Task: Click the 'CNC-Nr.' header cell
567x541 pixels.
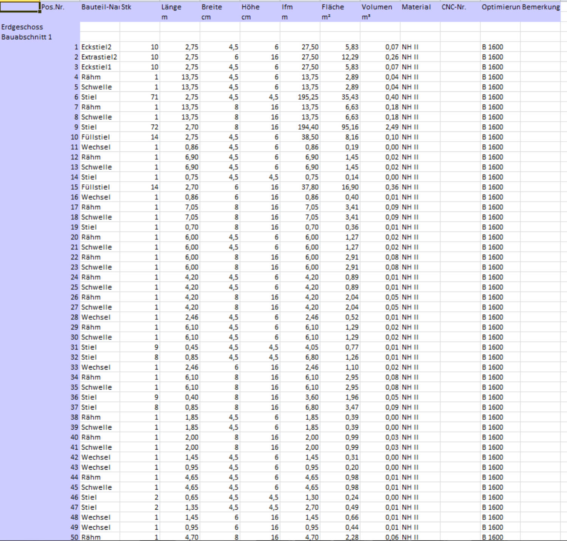Action: [x=460, y=7]
